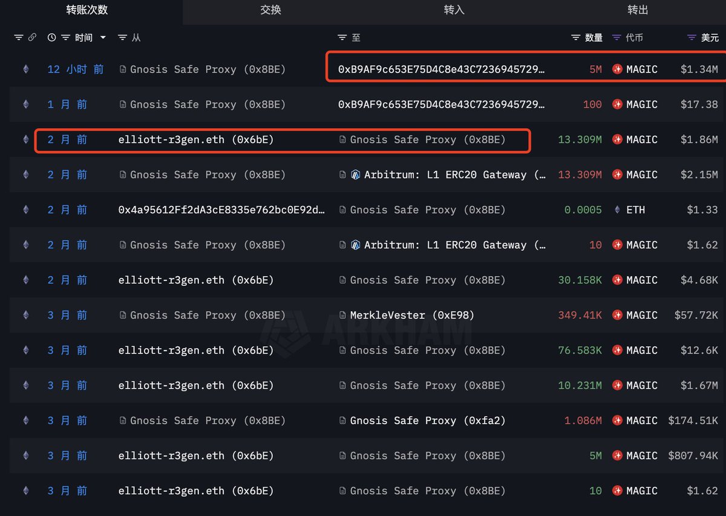
Task: Click the ETH token icon in $1.33 row
Action: tap(617, 210)
